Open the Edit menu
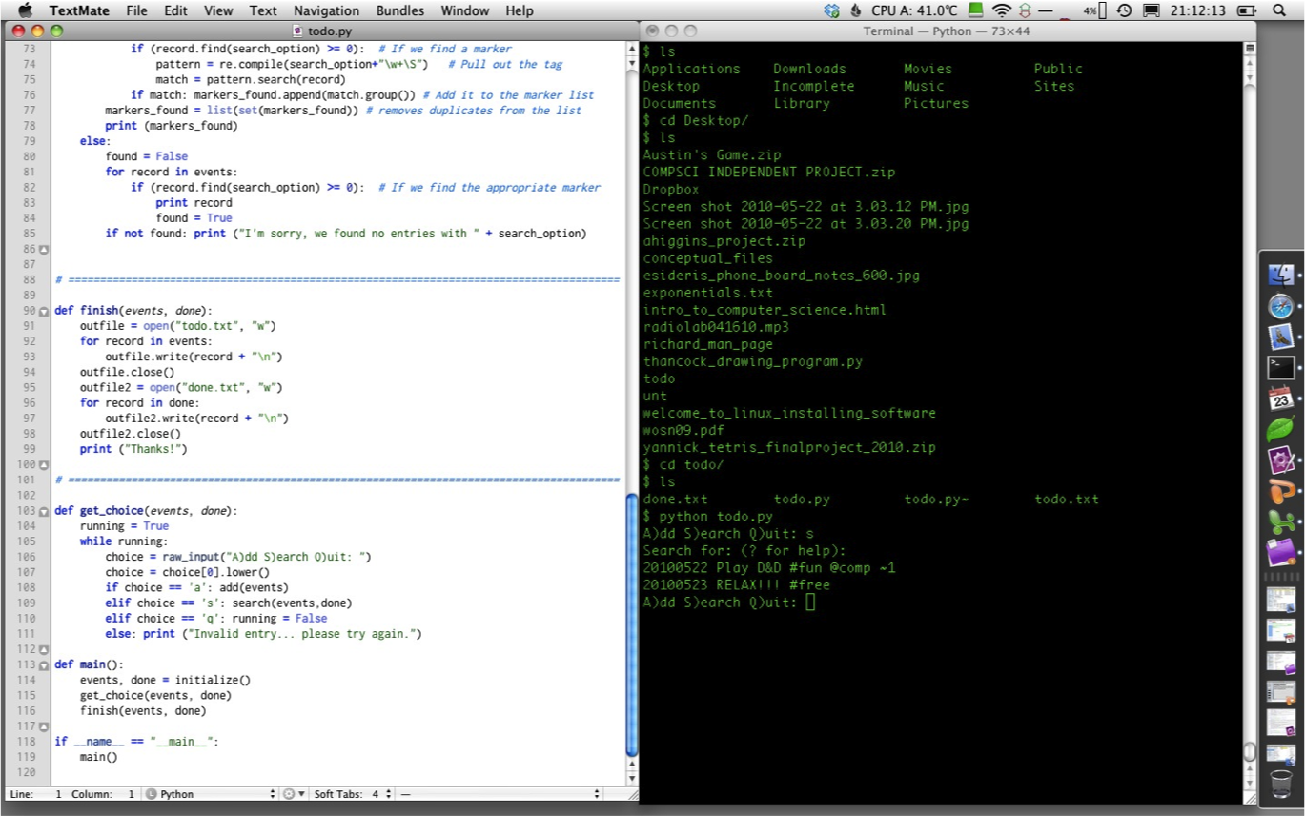 (175, 10)
